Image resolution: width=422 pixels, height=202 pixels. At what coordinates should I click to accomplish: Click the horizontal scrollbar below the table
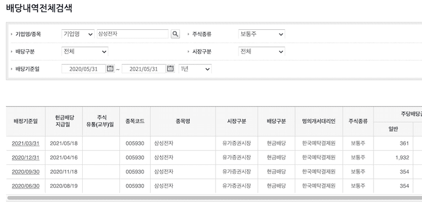click(x=214, y=198)
